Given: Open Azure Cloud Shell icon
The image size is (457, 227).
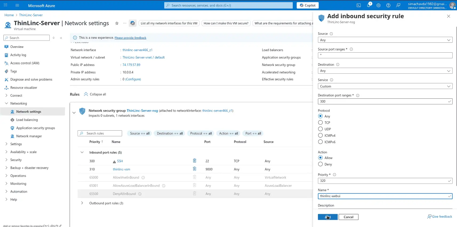Looking at the screenshot, I should click(359, 5).
